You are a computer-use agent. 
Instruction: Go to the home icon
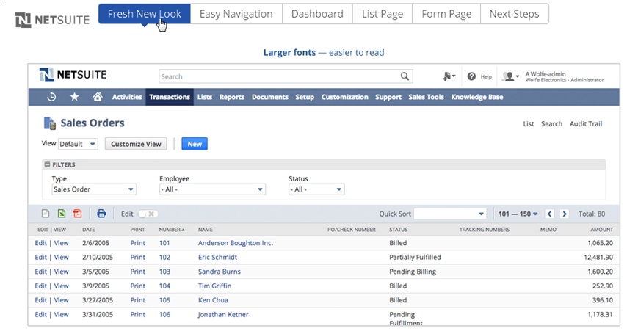[97, 97]
